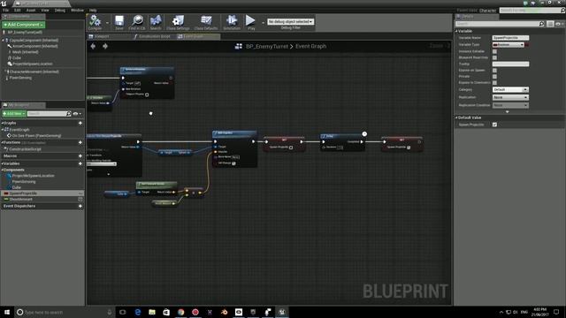The height and width of the screenshot is (318, 566).
Task: Click the Add Component button
Action: 24,25
